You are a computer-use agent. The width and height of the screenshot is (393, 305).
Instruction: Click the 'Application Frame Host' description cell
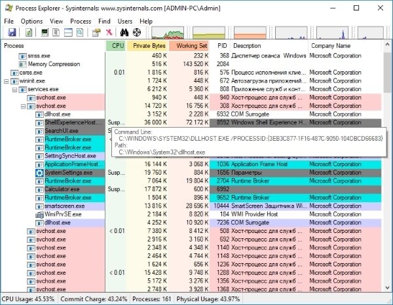coord(259,164)
